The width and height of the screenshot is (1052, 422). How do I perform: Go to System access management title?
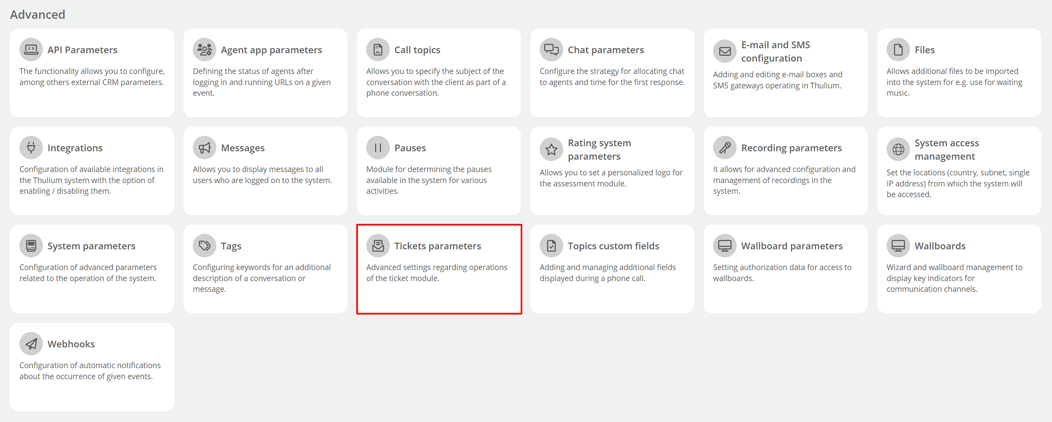[946, 150]
